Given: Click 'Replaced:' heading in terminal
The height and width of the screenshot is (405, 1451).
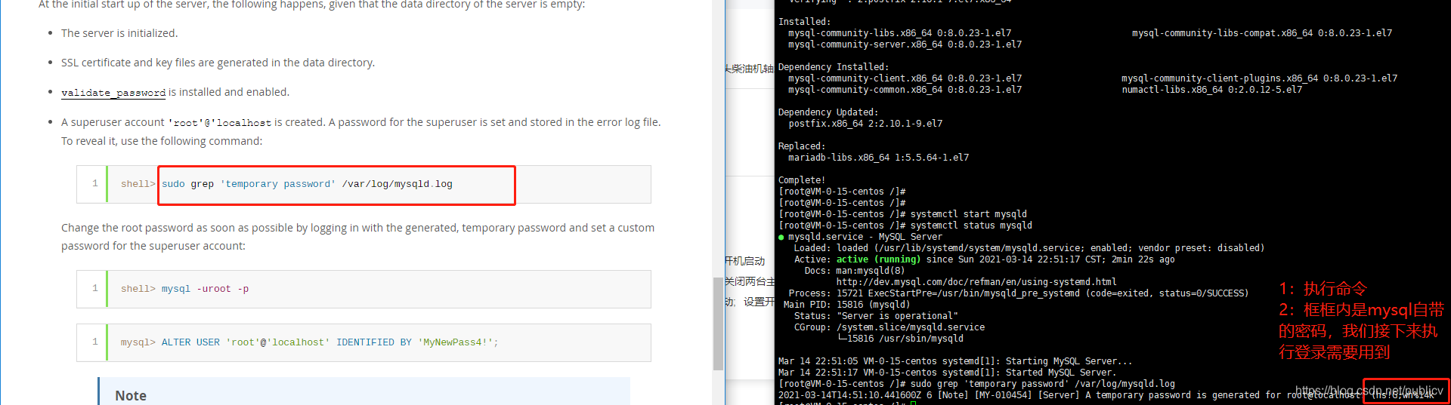Looking at the screenshot, I should pos(802,146).
